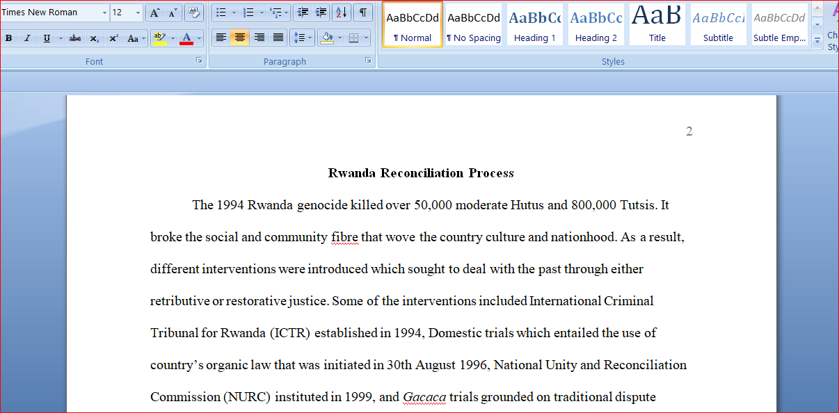This screenshot has width=839, height=413.
Task: Click the underlined word 'fibre'
Action: point(344,237)
